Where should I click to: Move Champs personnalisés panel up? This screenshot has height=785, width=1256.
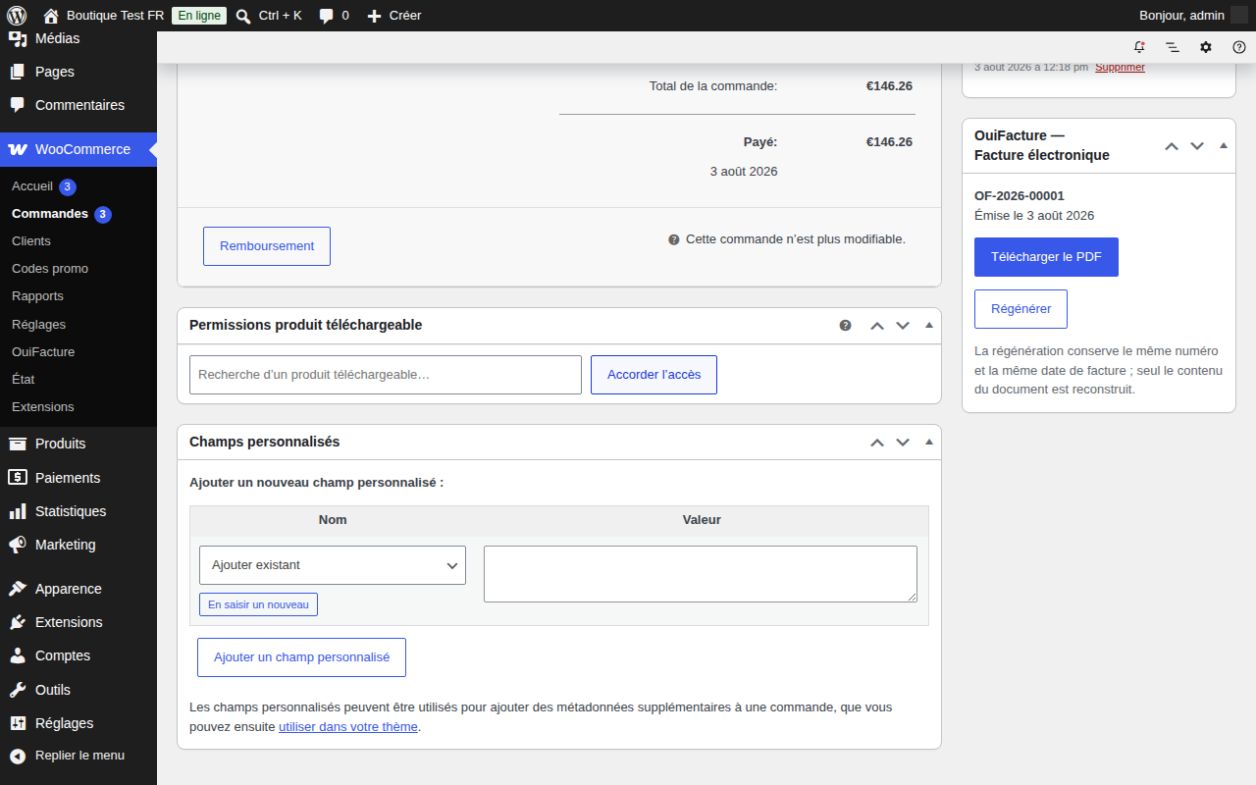tap(877, 443)
